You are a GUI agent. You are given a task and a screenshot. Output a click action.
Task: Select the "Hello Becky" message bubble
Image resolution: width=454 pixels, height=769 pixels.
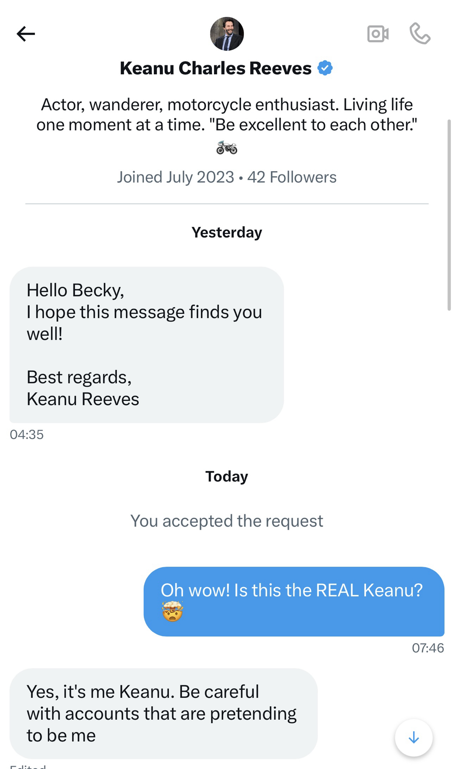146,345
